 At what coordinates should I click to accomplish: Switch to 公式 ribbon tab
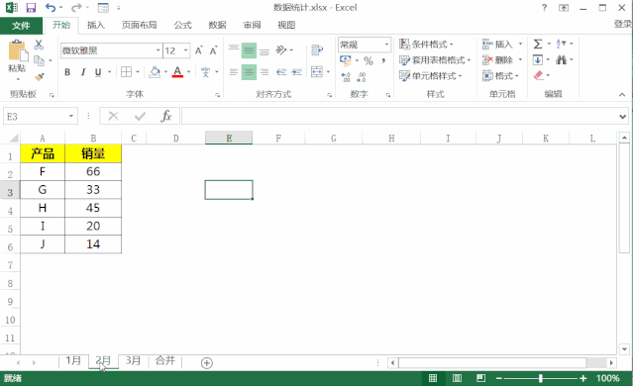coord(182,25)
